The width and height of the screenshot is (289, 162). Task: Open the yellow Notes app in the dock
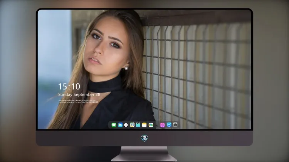point(144,125)
